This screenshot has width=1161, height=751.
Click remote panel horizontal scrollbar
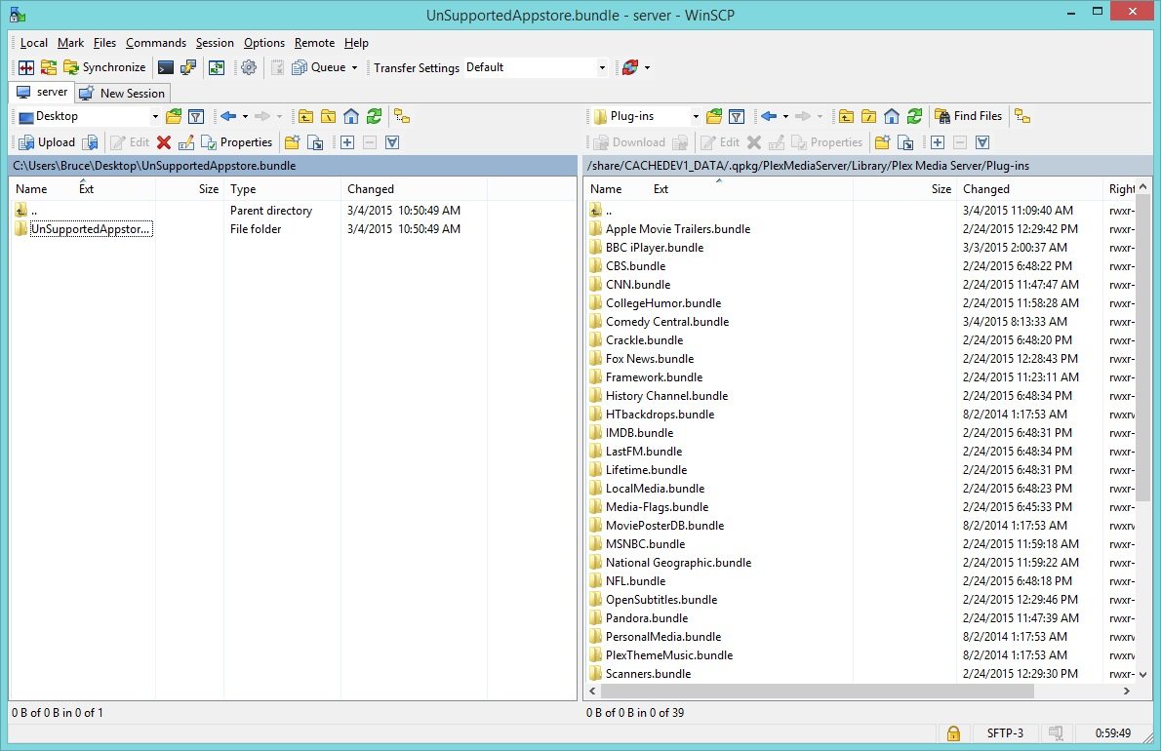tap(817, 692)
